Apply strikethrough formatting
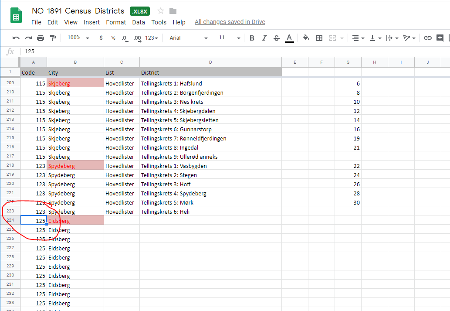Screen dimensions: 450x311 pos(277,38)
